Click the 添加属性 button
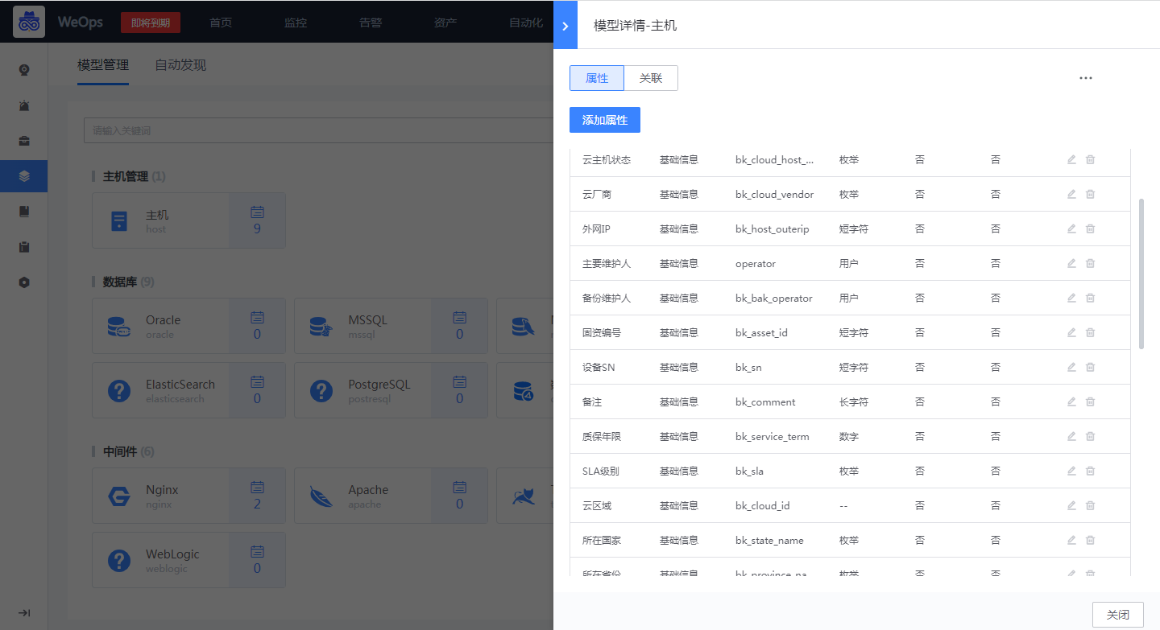 (x=604, y=119)
